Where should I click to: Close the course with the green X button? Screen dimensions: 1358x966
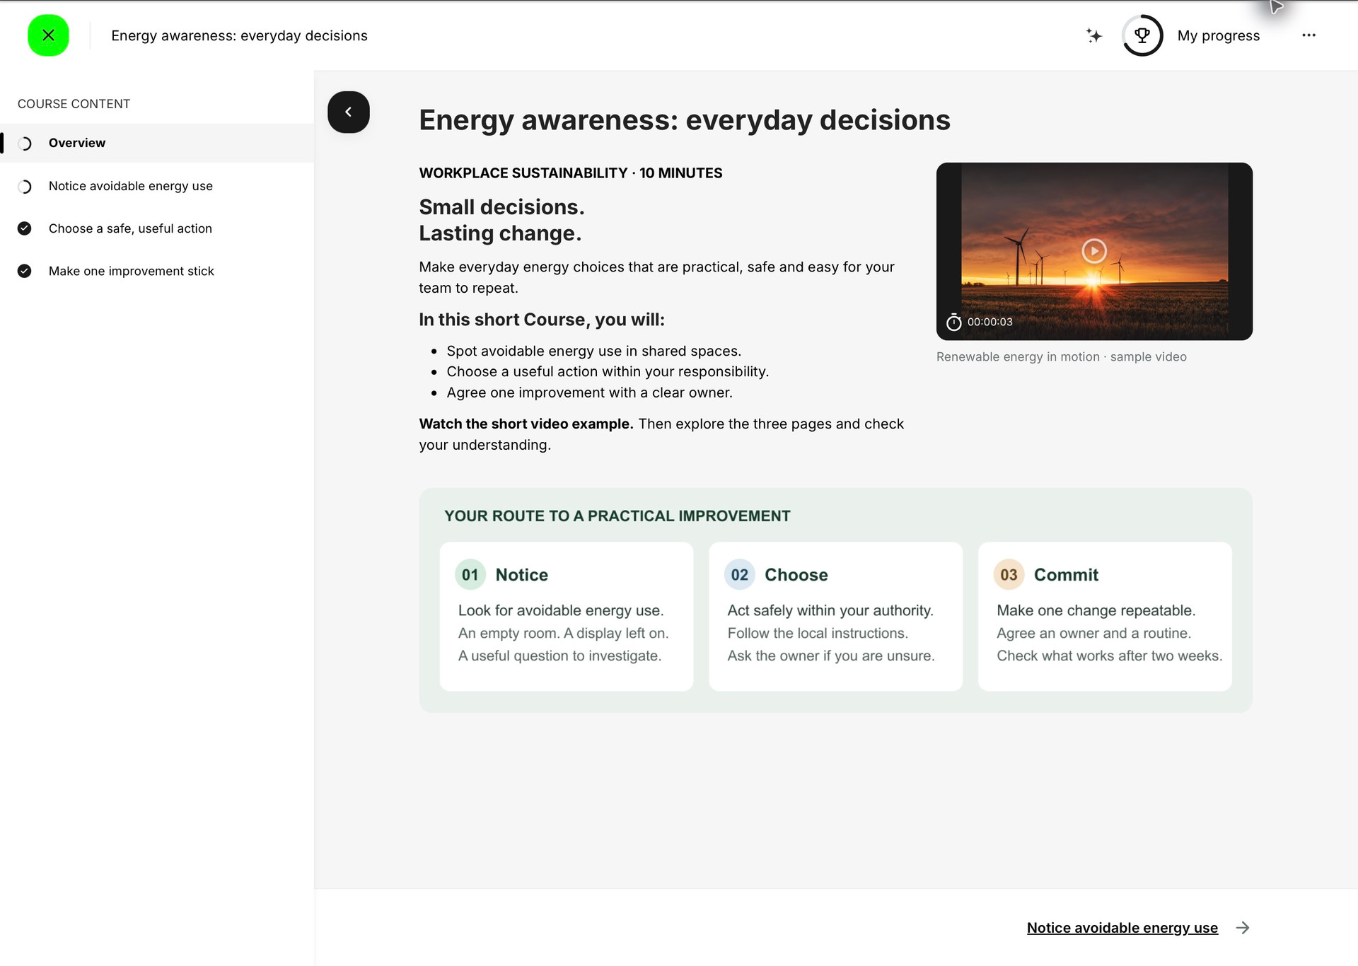pyautogui.click(x=48, y=35)
